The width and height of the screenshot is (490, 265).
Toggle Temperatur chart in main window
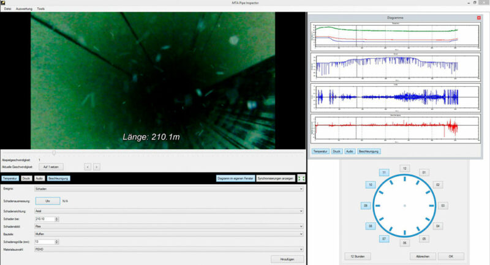(10, 178)
